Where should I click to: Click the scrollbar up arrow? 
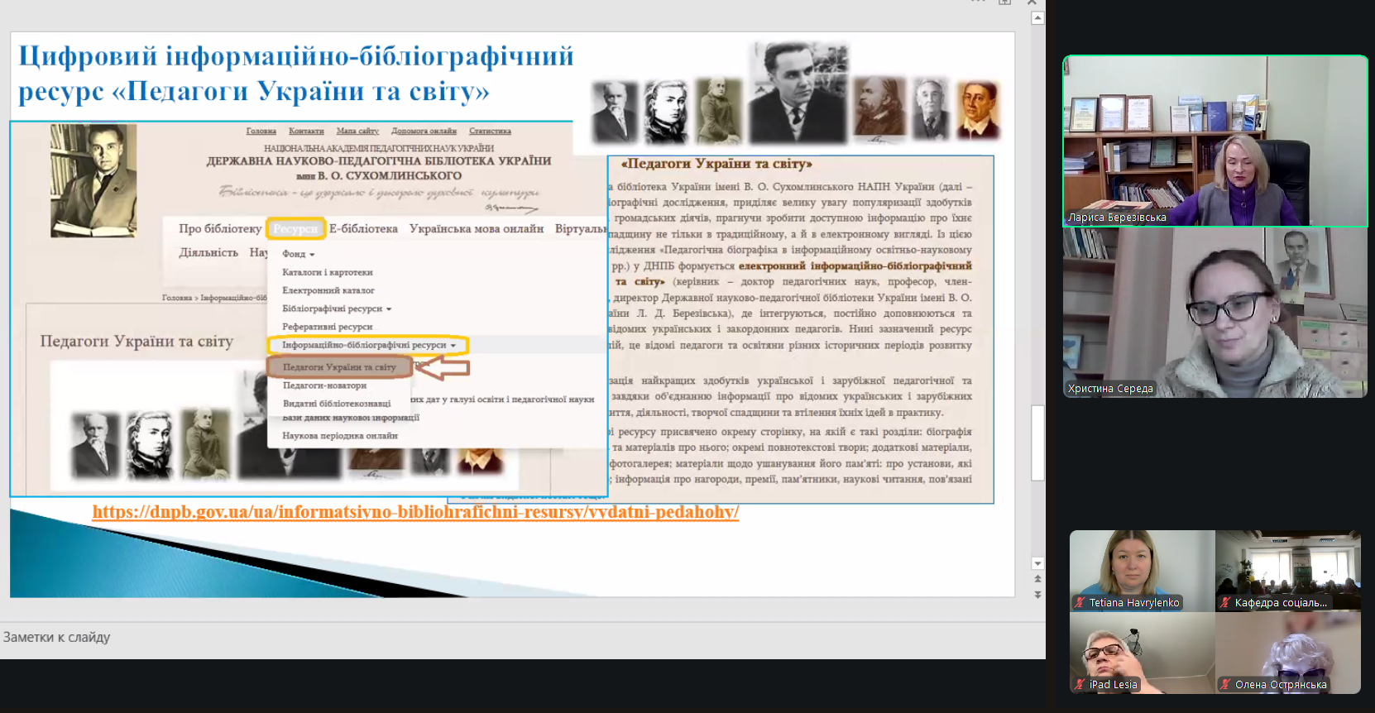[x=1037, y=18]
